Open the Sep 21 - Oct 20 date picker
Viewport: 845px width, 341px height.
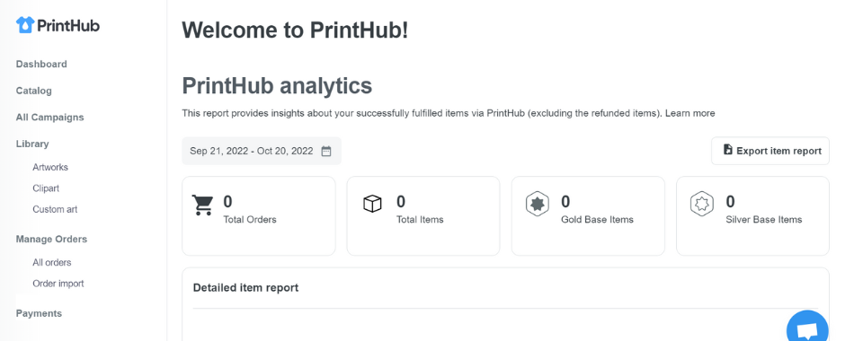coord(262,151)
